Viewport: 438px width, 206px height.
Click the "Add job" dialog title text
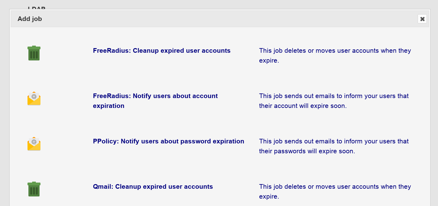30,19
